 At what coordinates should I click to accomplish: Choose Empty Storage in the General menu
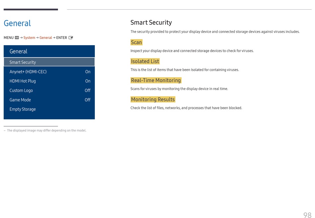(23, 109)
